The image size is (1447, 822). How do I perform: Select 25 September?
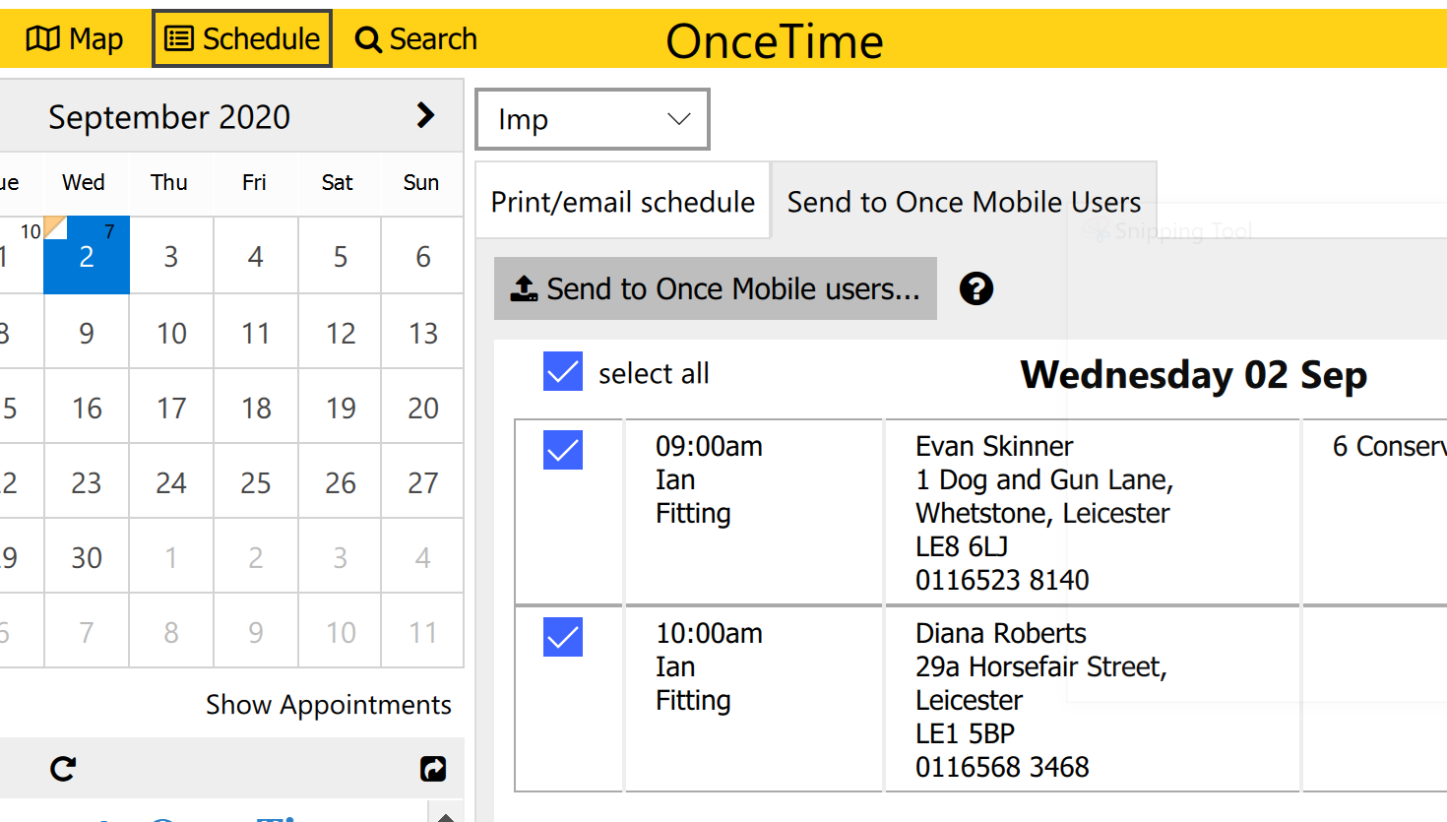(256, 482)
